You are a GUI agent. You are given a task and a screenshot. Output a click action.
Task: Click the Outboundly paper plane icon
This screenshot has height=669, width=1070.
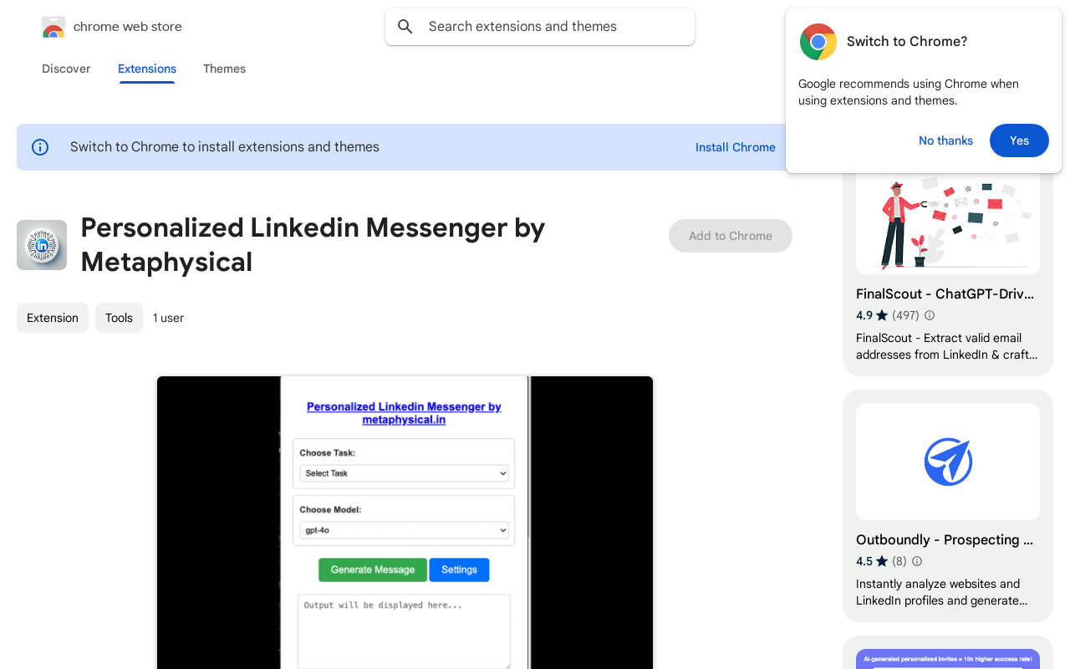point(948,462)
